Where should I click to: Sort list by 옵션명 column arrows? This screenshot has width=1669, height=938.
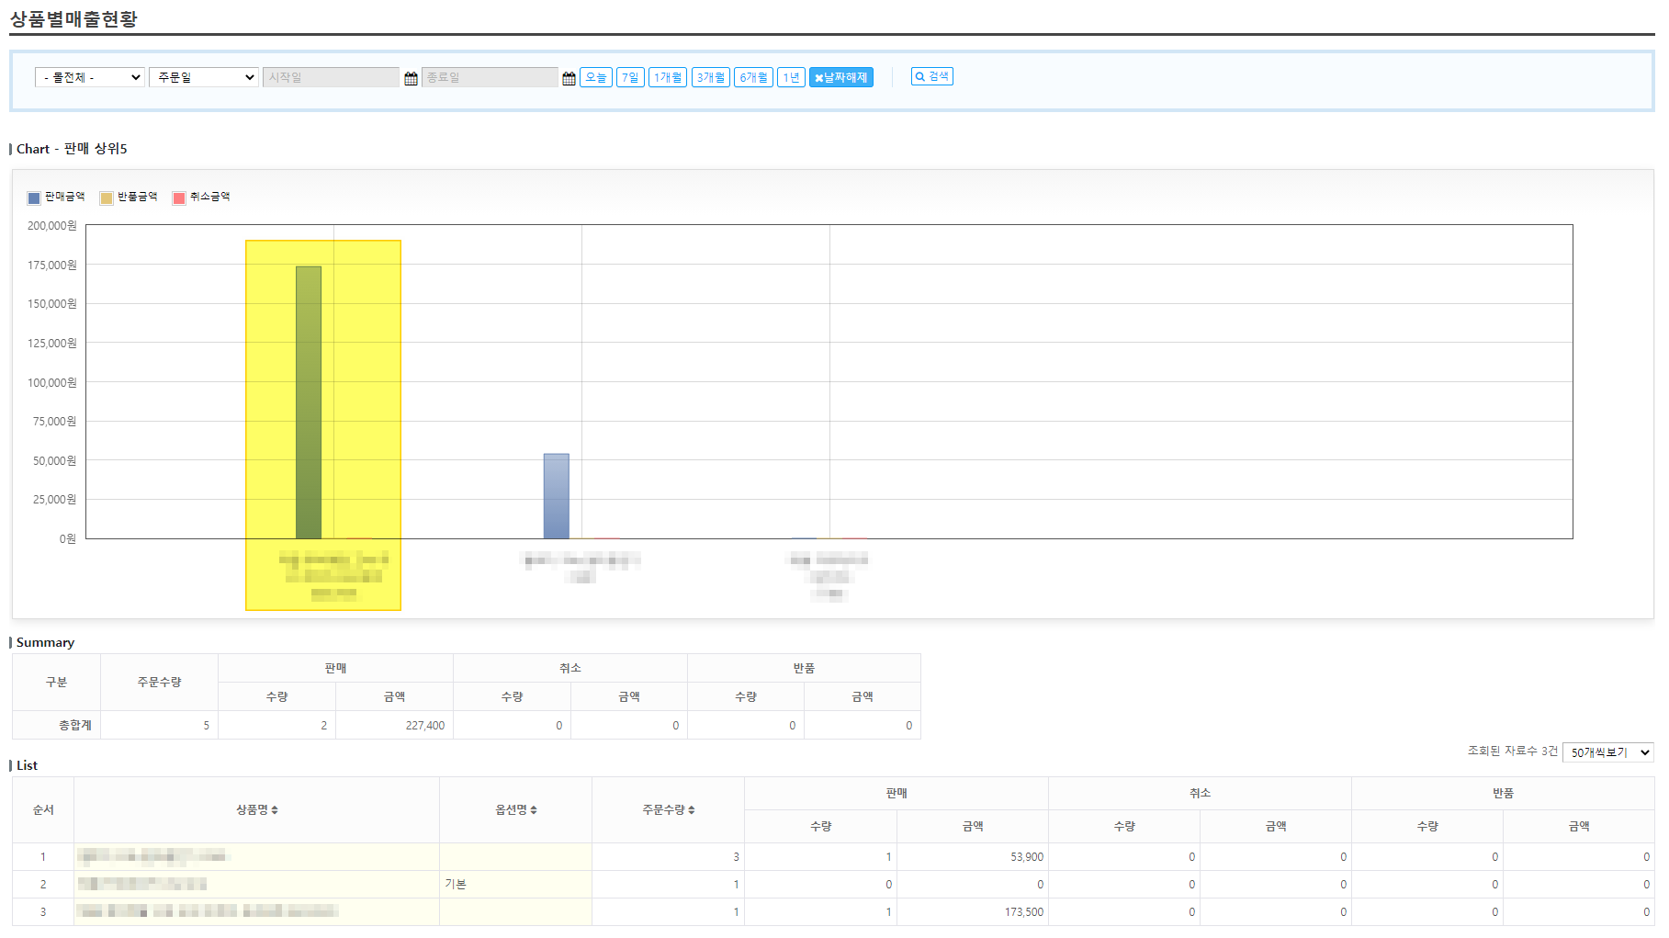[x=534, y=810]
